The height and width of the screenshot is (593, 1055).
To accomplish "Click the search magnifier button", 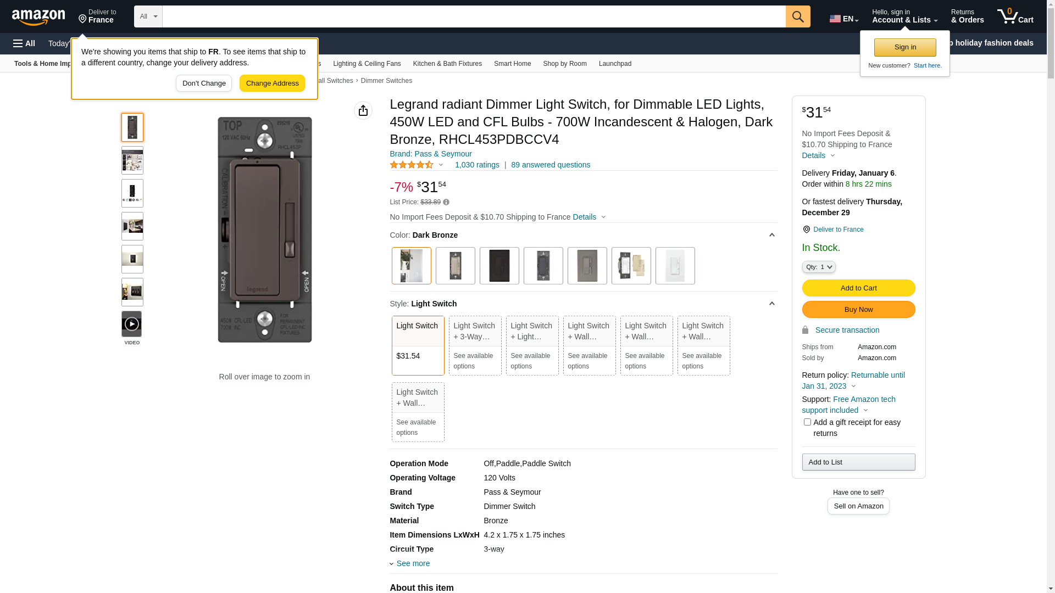I will click(x=798, y=16).
